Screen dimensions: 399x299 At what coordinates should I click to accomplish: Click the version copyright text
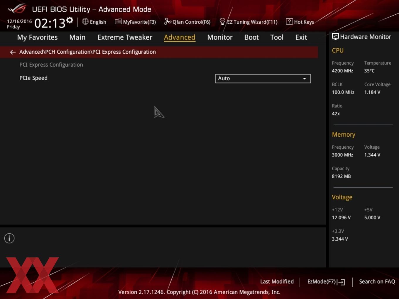(x=199, y=292)
